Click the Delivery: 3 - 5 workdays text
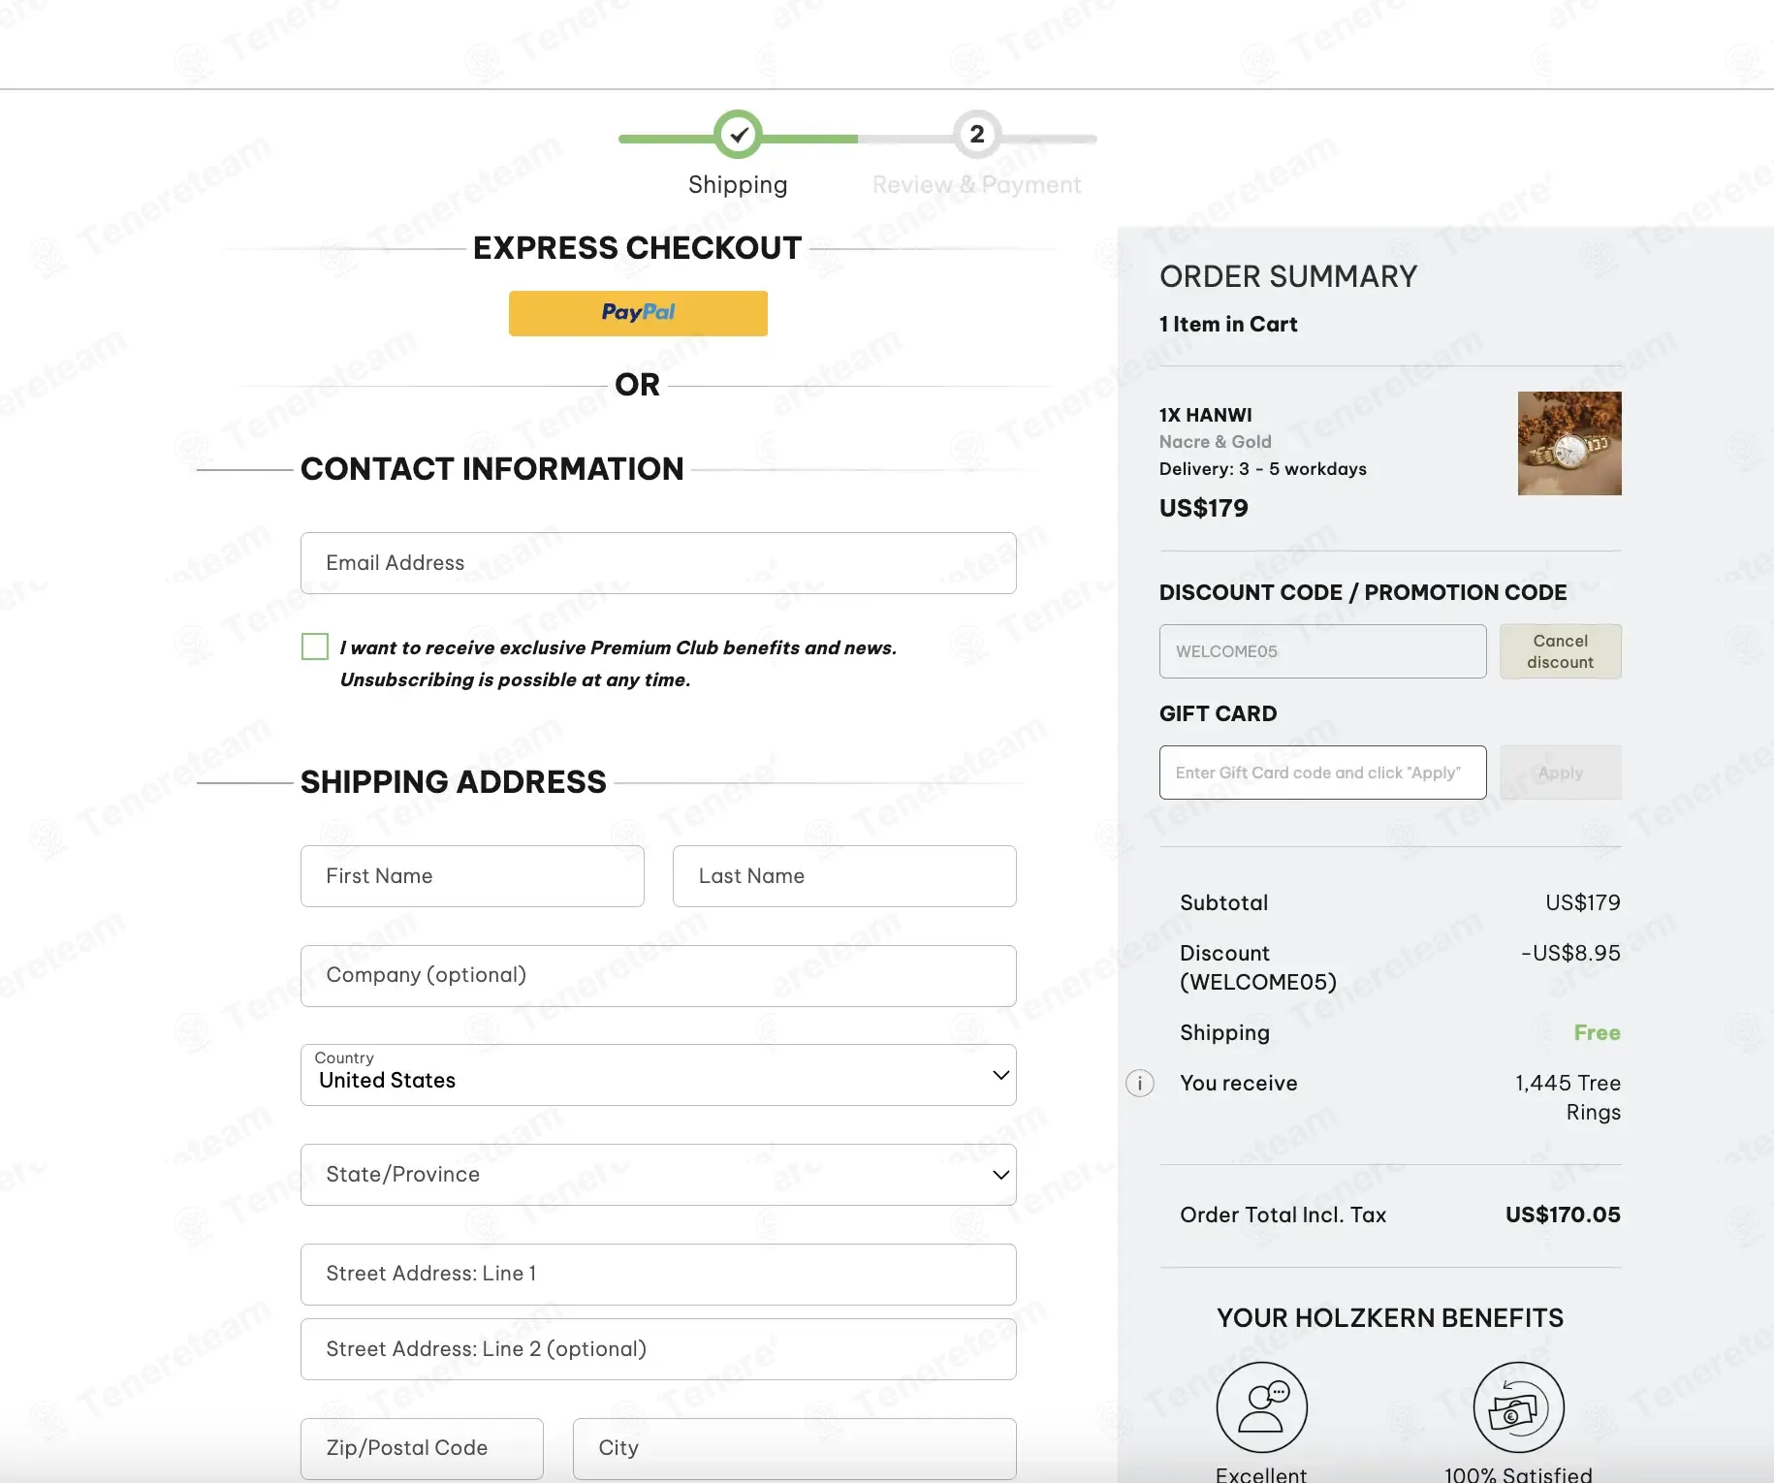Viewport: 1774px width, 1483px height. click(x=1262, y=469)
